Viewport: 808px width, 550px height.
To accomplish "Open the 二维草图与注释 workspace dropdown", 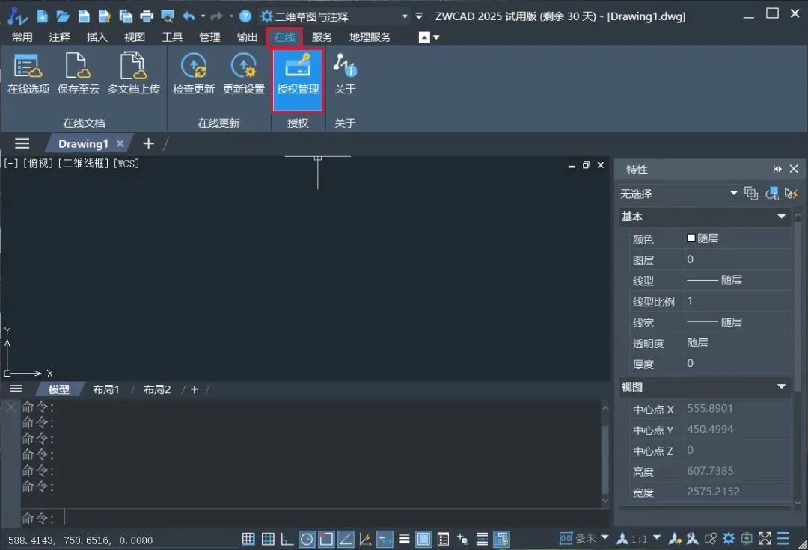I will [405, 16].
